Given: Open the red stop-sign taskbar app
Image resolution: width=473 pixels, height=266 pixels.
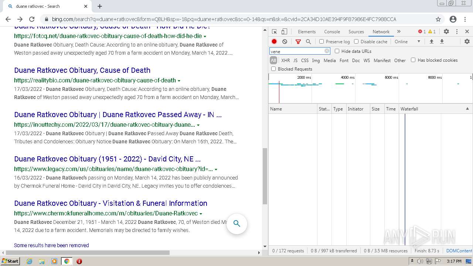Looking at the screenshot, I should click(x=79, y=261).
